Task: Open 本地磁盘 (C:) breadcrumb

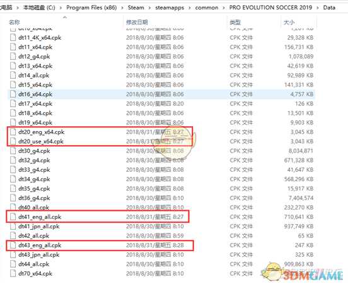Action: pos(39,8)
